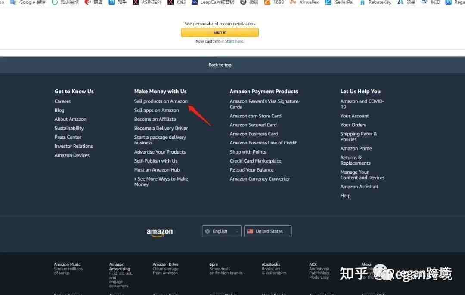Screen dimensions: 465x295
Task: Open Amazon Drive footer link
Action: tap(165, 269)
